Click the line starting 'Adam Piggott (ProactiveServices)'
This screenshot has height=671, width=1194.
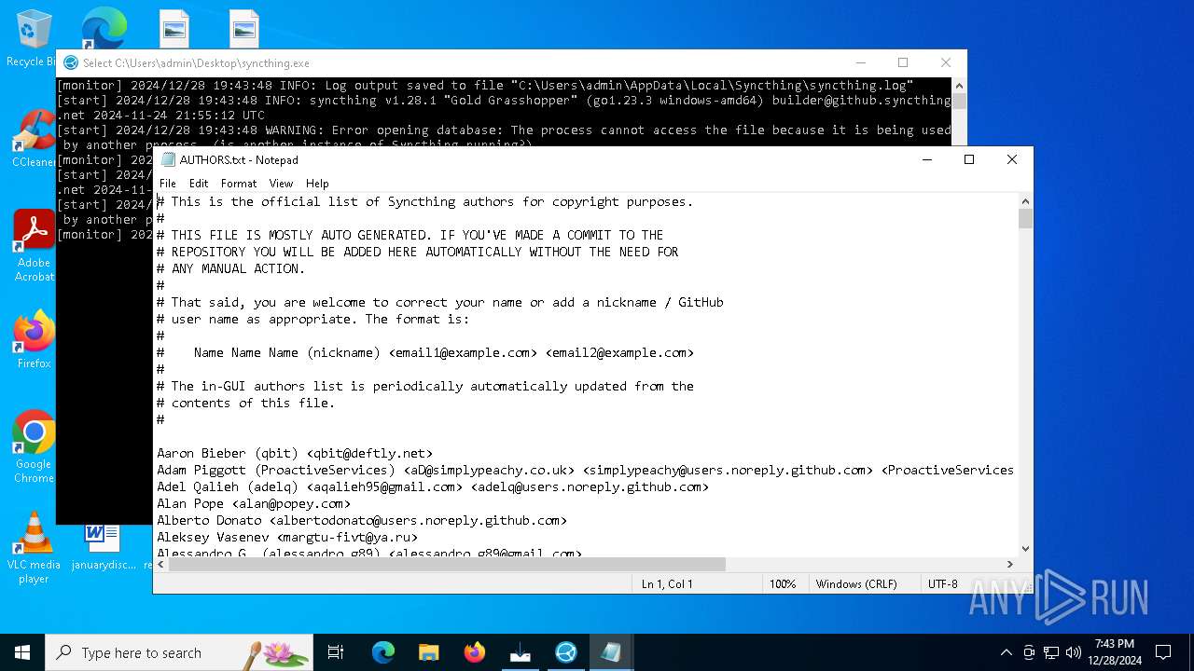pyautogui.click(x=586, y=470)
